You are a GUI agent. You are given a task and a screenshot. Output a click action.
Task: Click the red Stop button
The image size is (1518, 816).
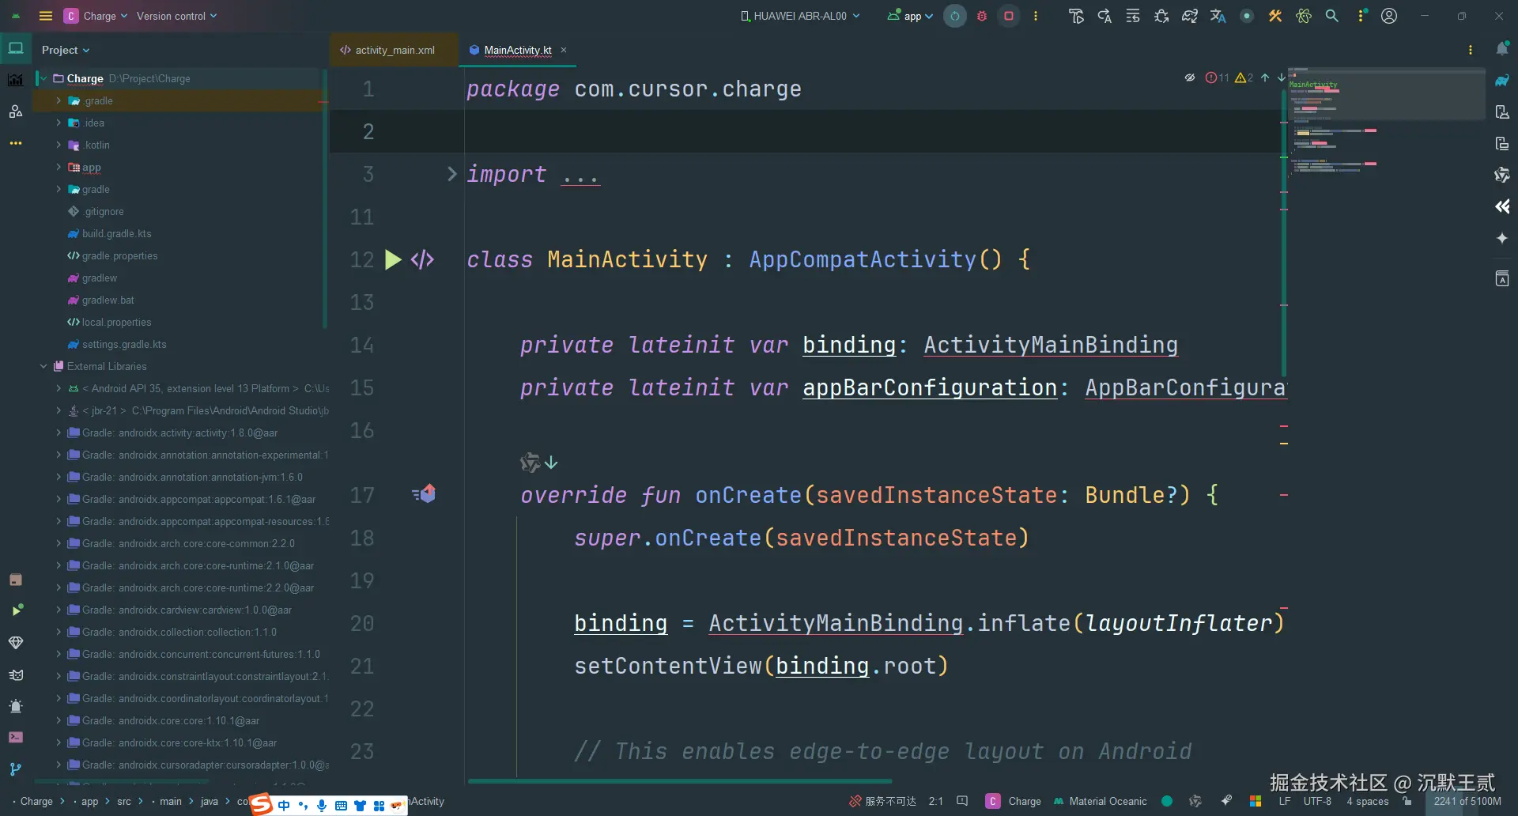coord(1009,16)
